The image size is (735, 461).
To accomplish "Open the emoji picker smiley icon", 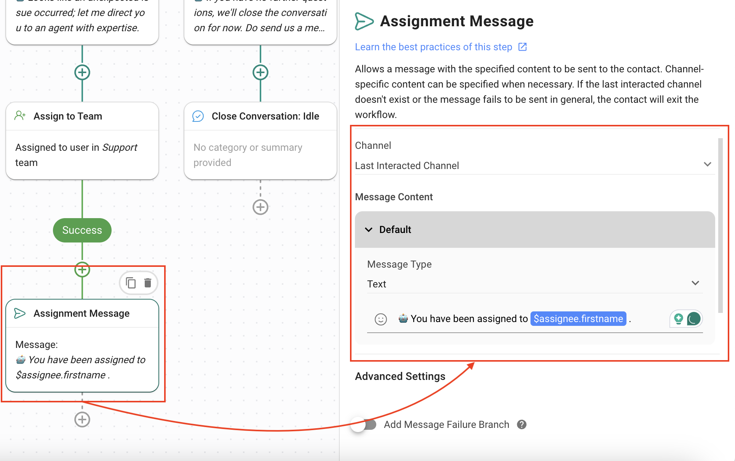I will pos(380,319).
